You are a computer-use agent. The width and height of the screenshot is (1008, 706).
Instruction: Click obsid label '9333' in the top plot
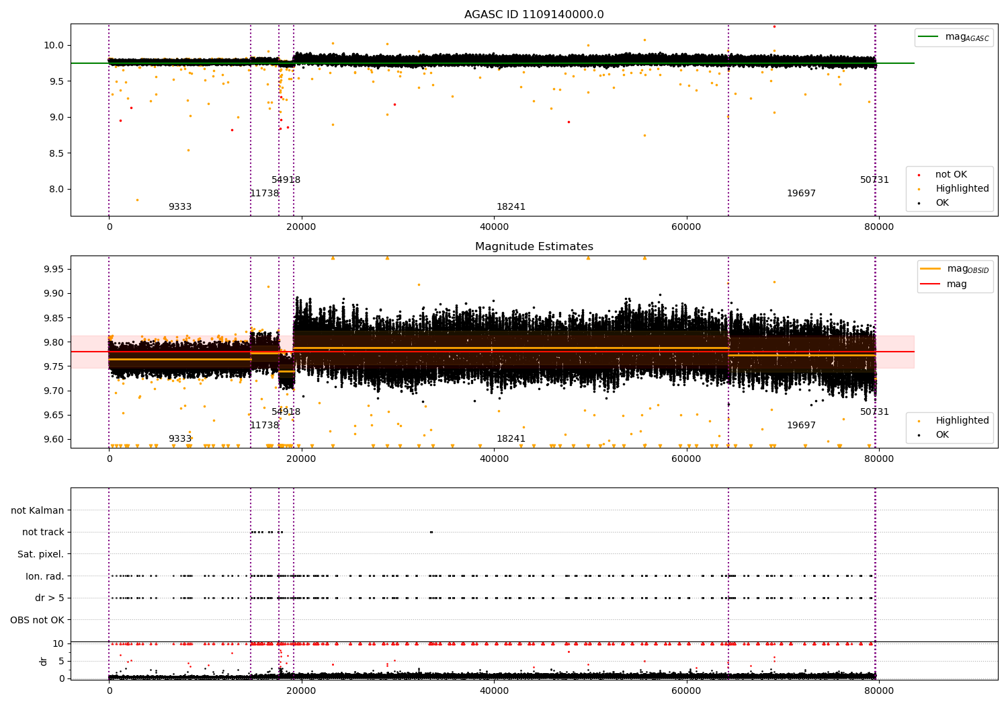pos(180,207)
